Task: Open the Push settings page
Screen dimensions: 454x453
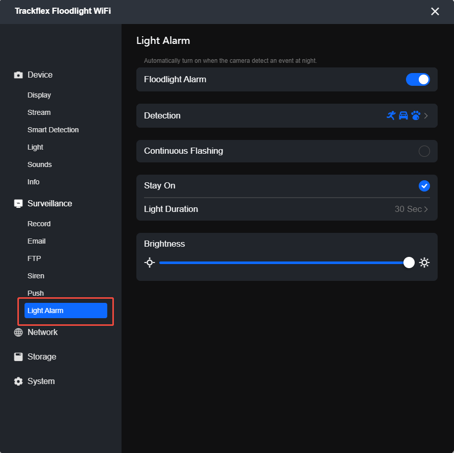Action: pos(36,293)
